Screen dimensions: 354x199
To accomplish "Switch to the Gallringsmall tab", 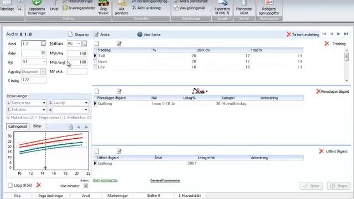I will (x=17, y=127).
